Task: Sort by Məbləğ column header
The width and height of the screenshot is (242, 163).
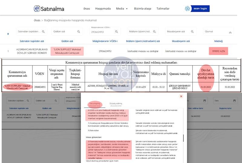Action: (x=218, y=41)
